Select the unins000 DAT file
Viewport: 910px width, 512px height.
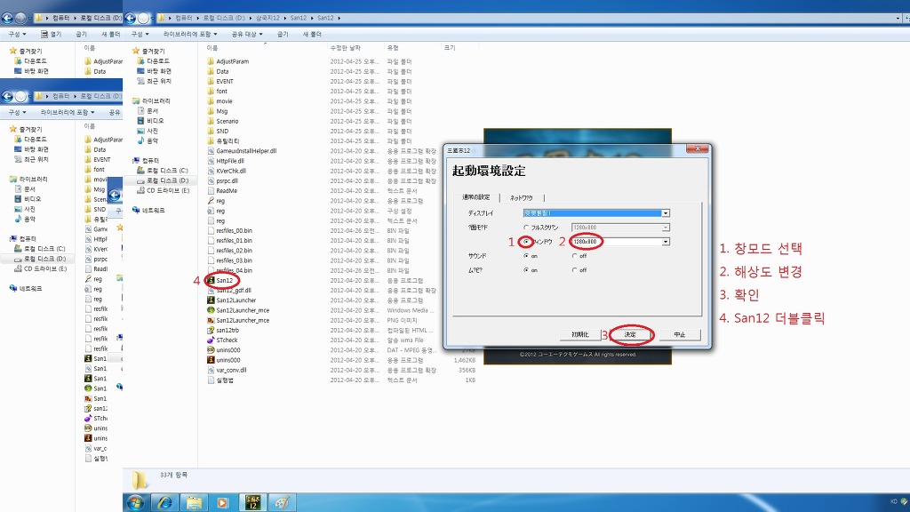tap(227, 349)
